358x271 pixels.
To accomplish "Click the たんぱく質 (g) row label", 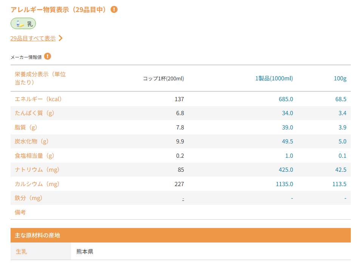I will [34, 113].
